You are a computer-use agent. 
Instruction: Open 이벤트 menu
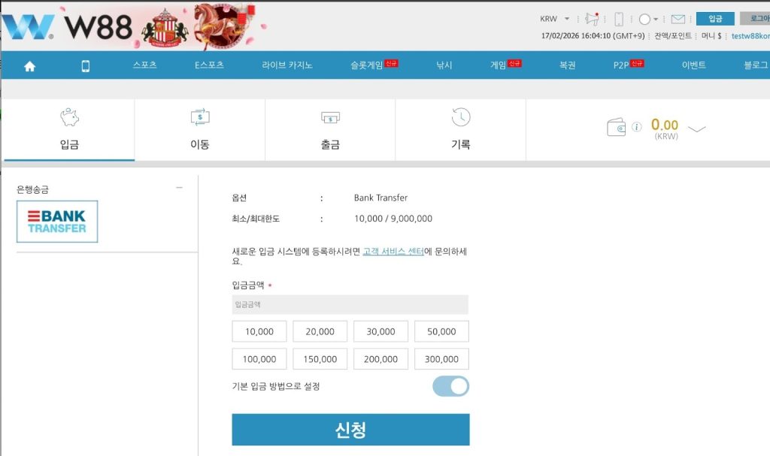coord(693,65)
